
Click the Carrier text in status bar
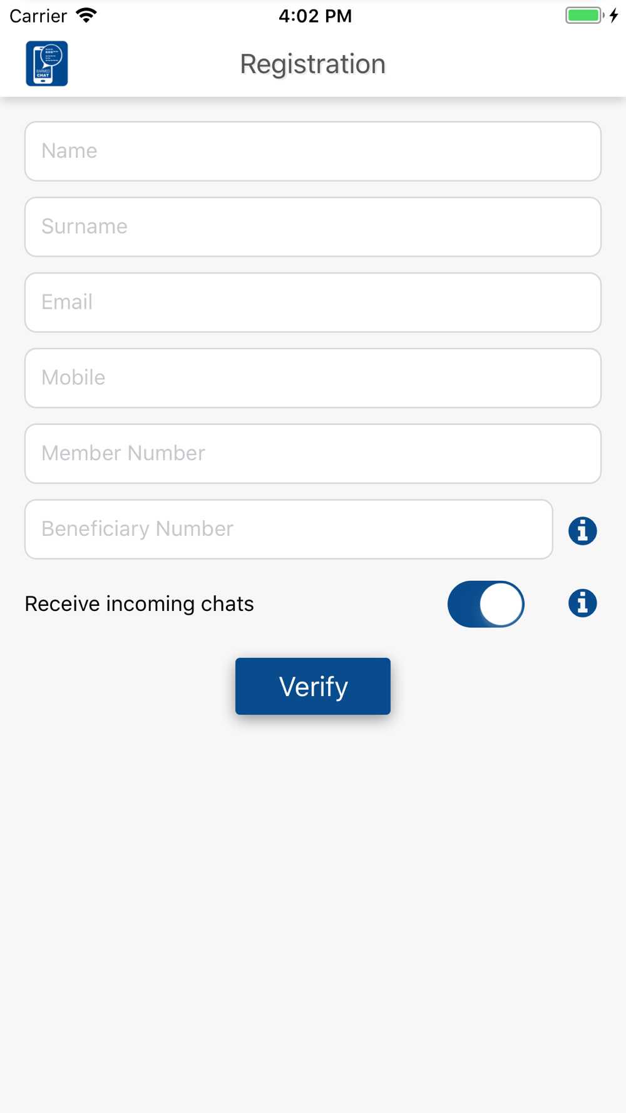pos(38,16)
